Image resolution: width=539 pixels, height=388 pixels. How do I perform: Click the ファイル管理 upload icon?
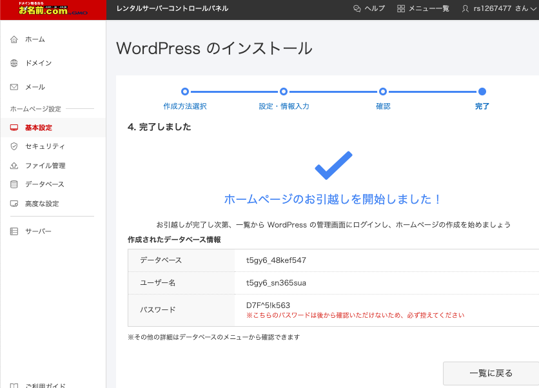point(14,166)
